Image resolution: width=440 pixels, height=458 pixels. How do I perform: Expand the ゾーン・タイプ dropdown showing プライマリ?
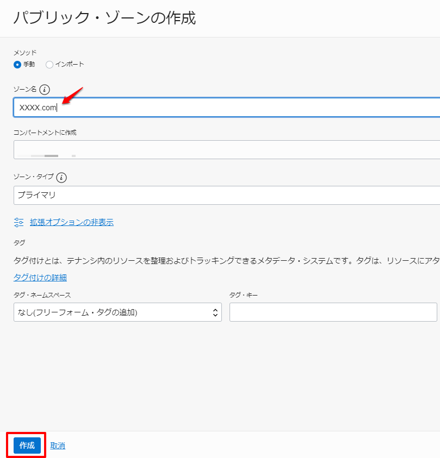coord(218,195)
